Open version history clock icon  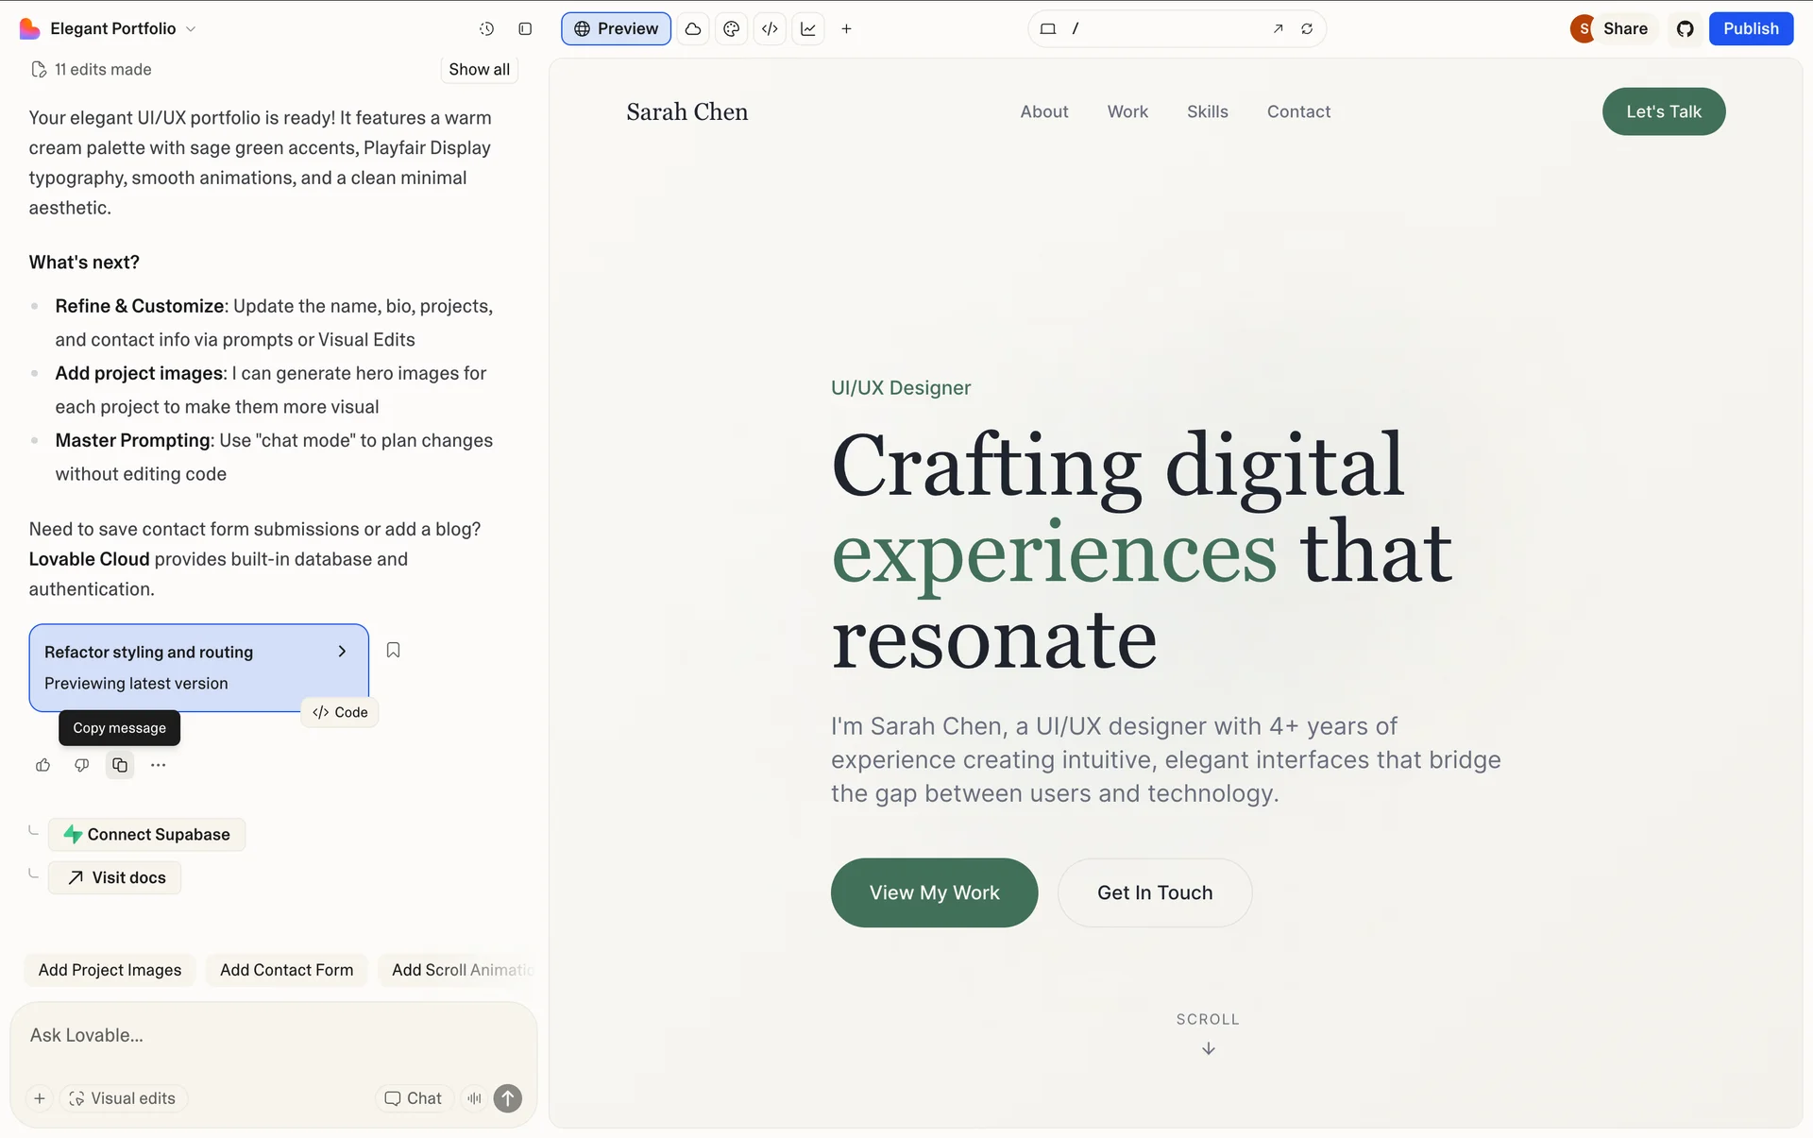click(486, 29)
